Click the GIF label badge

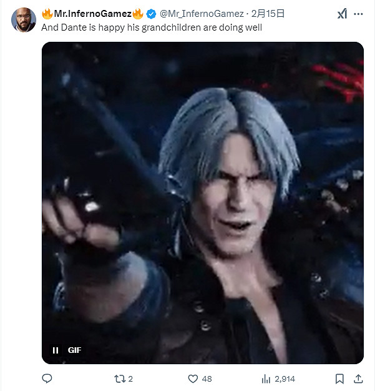tap(75, 350)
